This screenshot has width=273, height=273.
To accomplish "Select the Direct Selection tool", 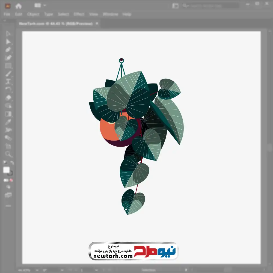I will tap(8, 42).
